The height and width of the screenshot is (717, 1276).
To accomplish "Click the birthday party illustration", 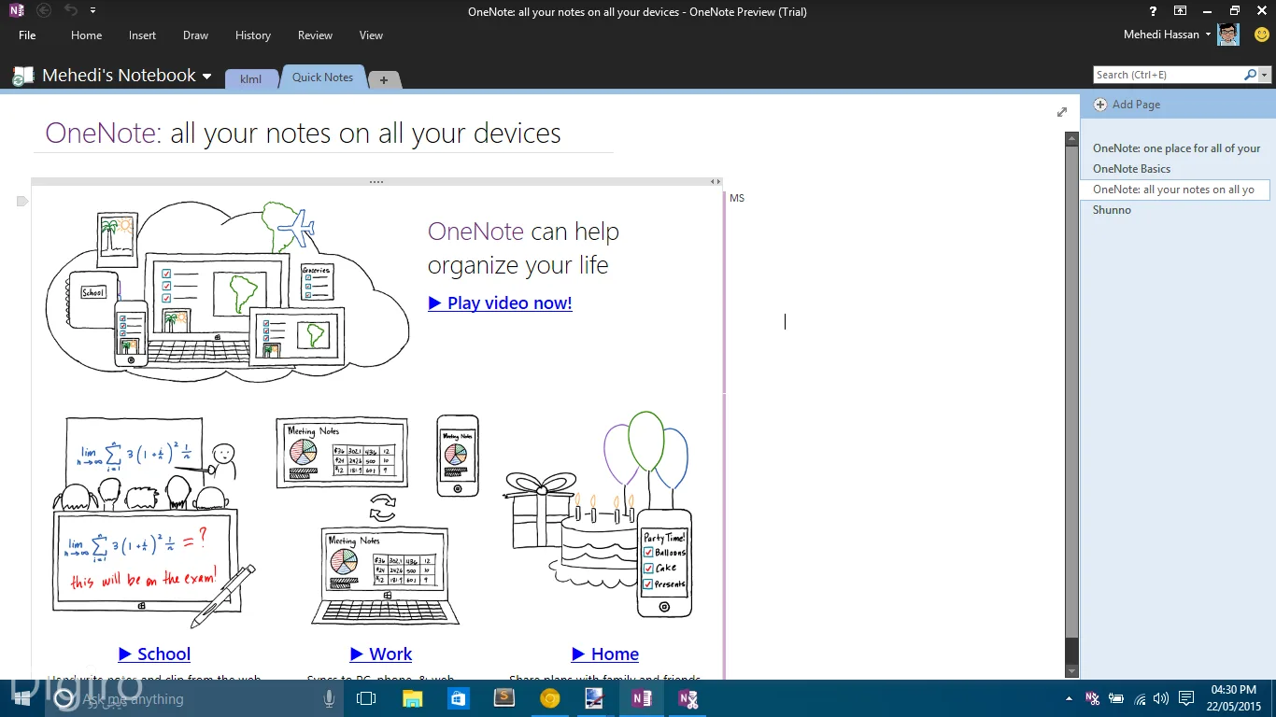I will click(599, 514).
